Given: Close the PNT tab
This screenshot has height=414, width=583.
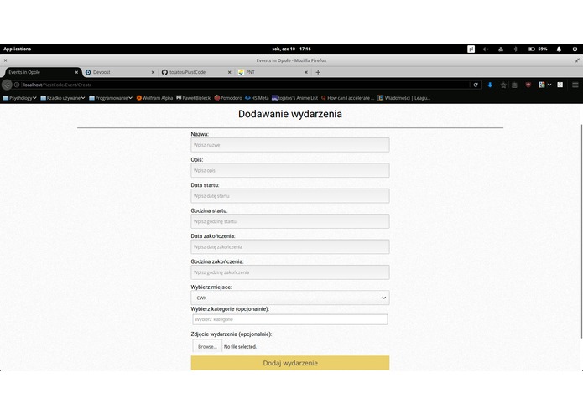Looking at the screenshot, I should click(306, 72).
